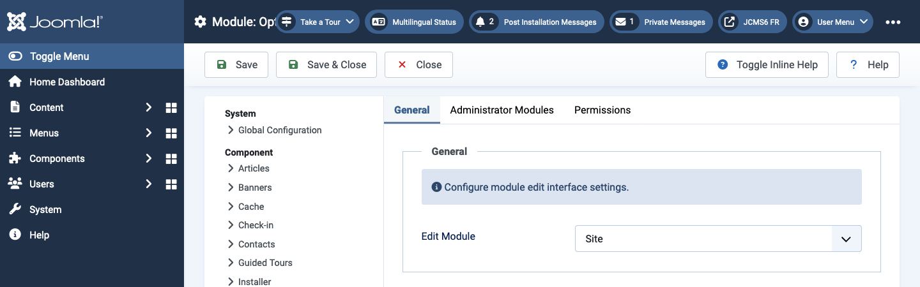Open Multilingual Status
Screen dimensions: 920x287
415,22
